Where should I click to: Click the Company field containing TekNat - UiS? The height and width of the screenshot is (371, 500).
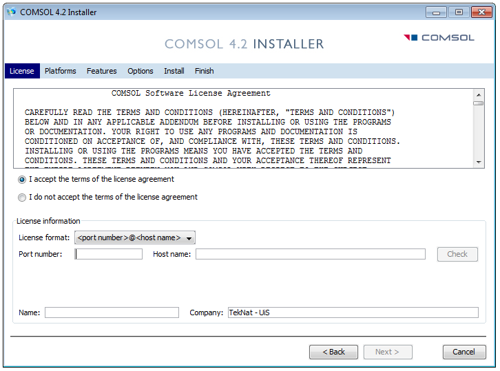(x=353, y=312)
